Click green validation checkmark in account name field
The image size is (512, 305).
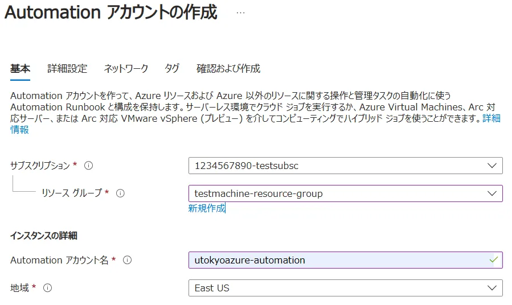(x=493, y=259)
